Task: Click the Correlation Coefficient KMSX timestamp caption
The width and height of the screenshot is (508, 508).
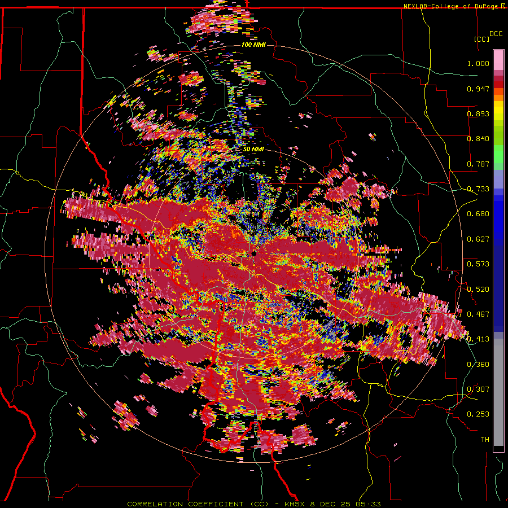Action: [253, 504]
